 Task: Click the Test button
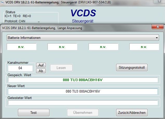[34, 113]
